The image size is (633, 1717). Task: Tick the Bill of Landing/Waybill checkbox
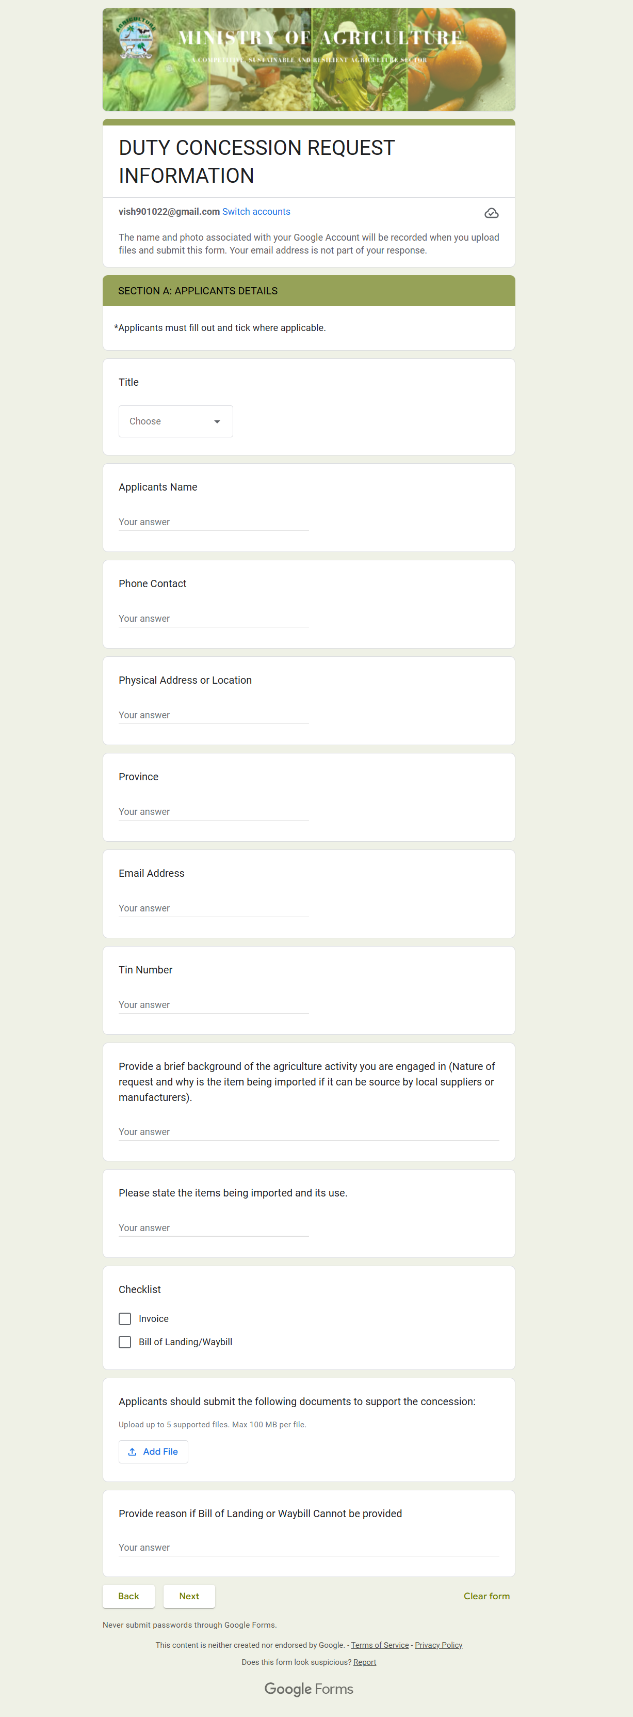(x=124, y=1342)
